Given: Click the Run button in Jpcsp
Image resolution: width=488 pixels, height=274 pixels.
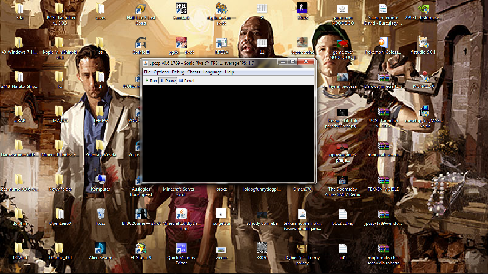Looking at the screenshot, I should (151, 81).
